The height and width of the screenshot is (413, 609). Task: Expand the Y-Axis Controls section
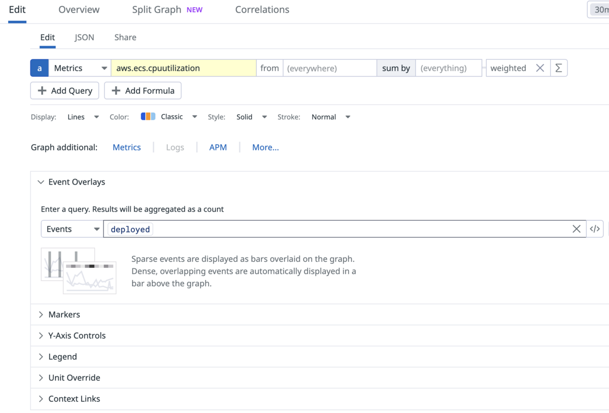click(x=41, y=336)
